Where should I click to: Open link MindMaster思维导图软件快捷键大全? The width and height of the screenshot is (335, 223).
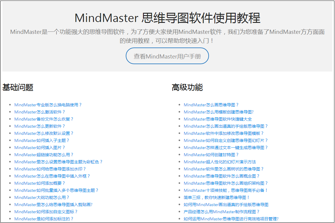218,119
